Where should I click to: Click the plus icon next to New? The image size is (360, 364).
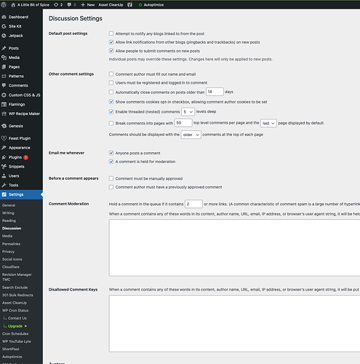(83, 4)
